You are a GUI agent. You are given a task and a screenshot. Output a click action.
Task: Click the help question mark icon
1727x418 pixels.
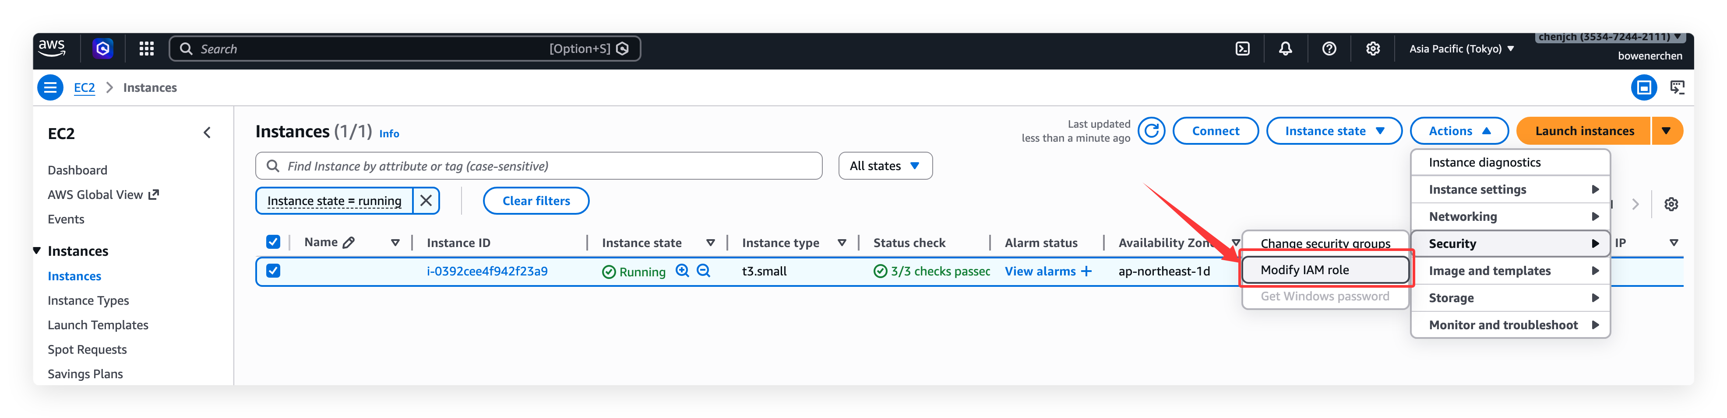click(1329, 49)
